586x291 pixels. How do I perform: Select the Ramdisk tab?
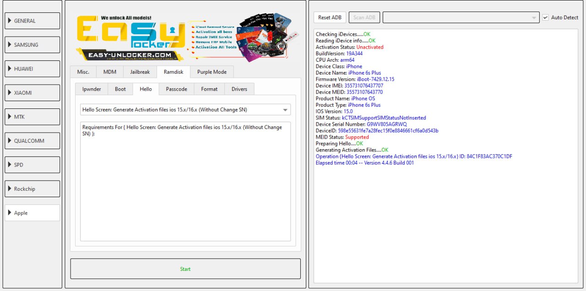(x=174, y=72)
